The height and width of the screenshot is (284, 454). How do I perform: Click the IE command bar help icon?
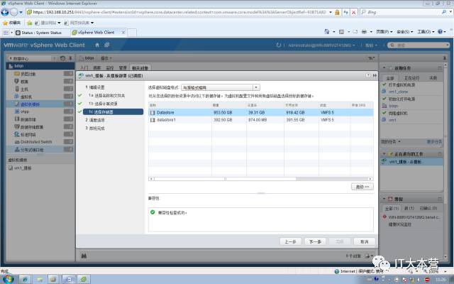(x=440, y=31)
